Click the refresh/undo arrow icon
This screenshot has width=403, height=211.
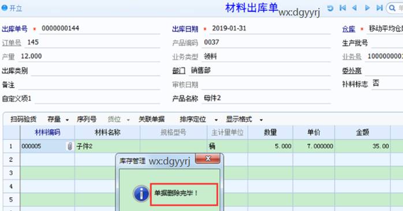point(330,8)
